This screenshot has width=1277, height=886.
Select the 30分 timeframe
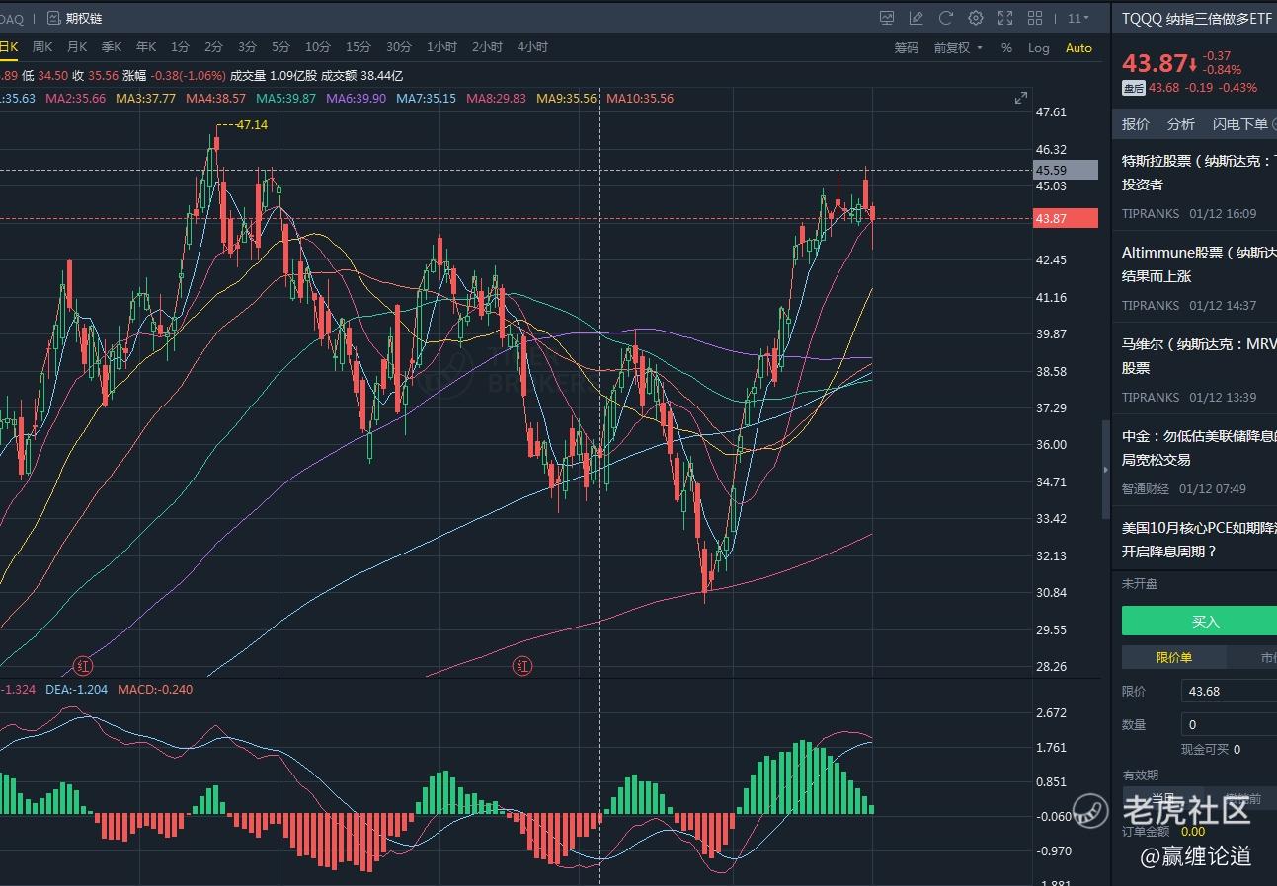[x=399, y=46]
